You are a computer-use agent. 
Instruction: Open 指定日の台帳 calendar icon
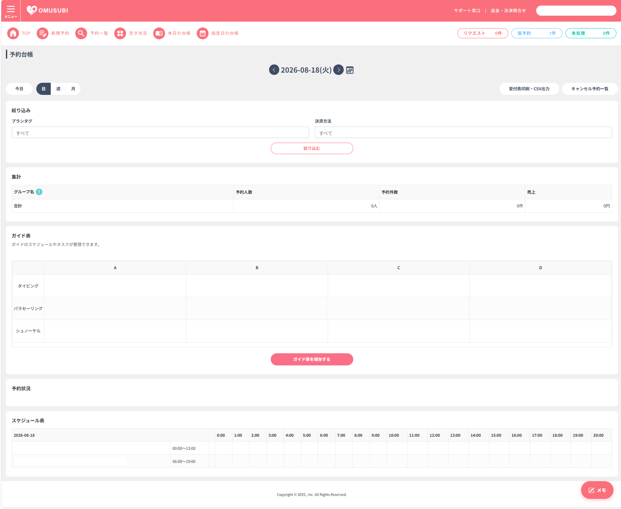pos(203,33)
